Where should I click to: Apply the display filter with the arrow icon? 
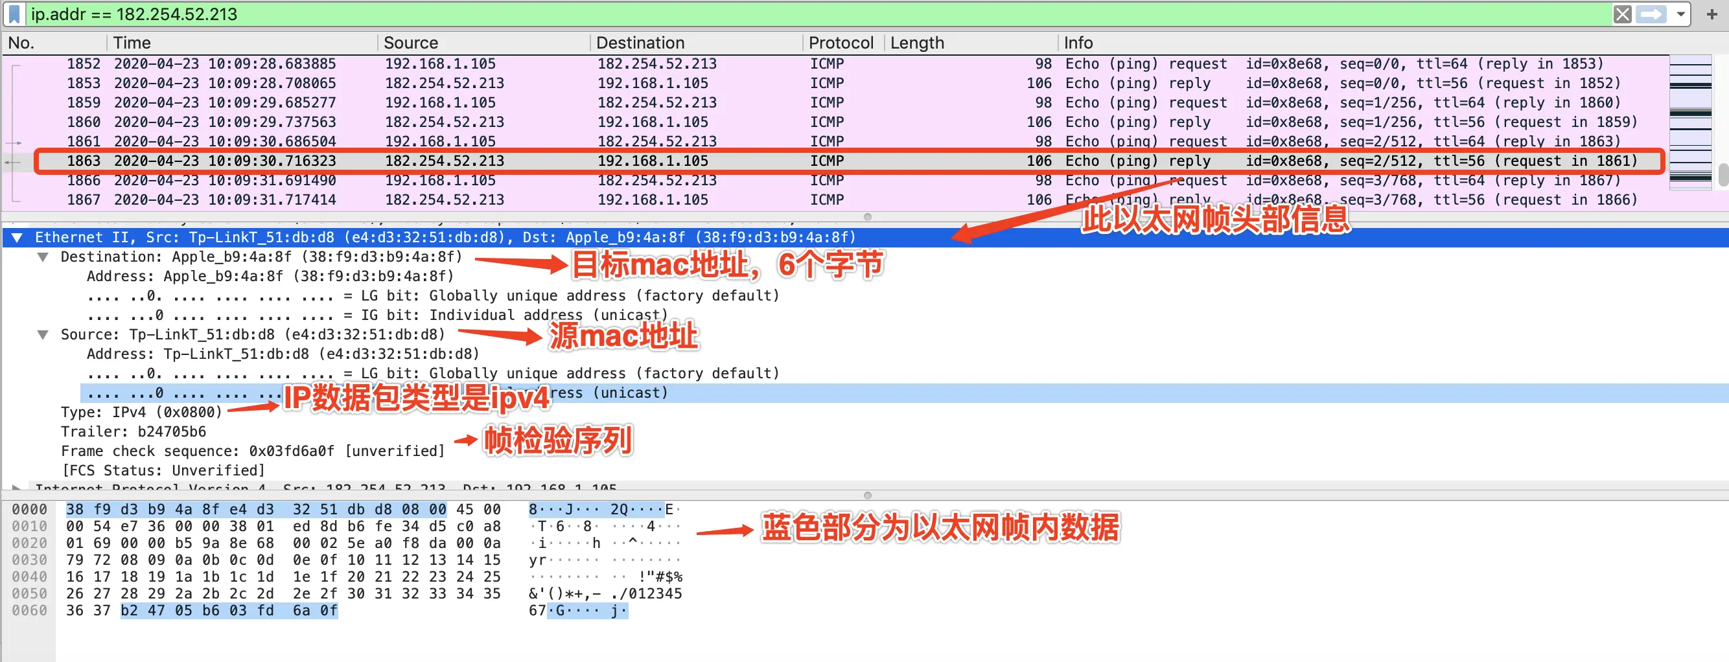click(x=1651, y=14)
